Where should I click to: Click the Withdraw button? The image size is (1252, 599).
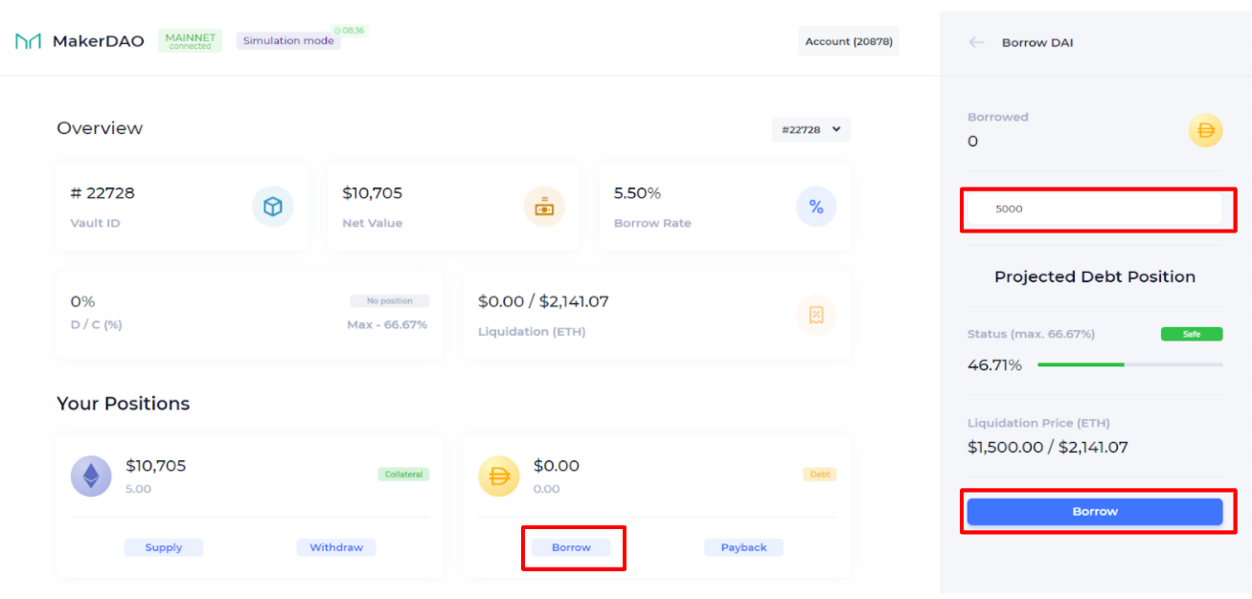[x=336, y=547]
